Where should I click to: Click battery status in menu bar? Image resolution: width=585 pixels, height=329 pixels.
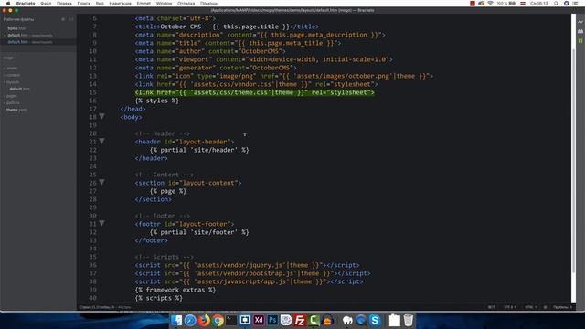(x=506, y=4)
